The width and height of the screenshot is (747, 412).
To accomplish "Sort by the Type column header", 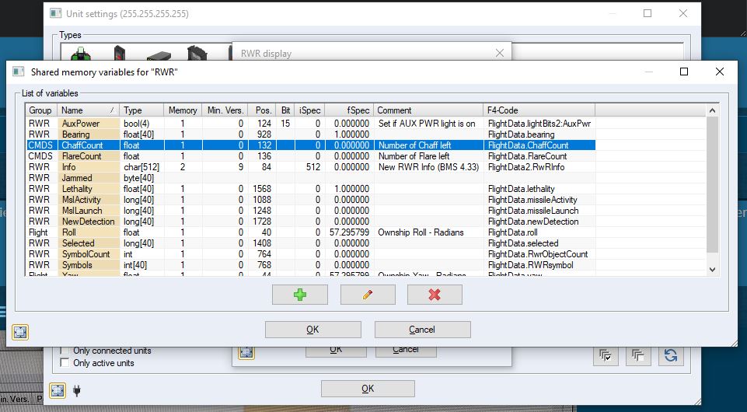I will [141, 110].
